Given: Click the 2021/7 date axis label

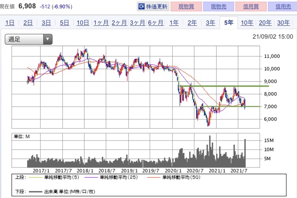Looking at the screenshot, I should click(x=239, y=171).
